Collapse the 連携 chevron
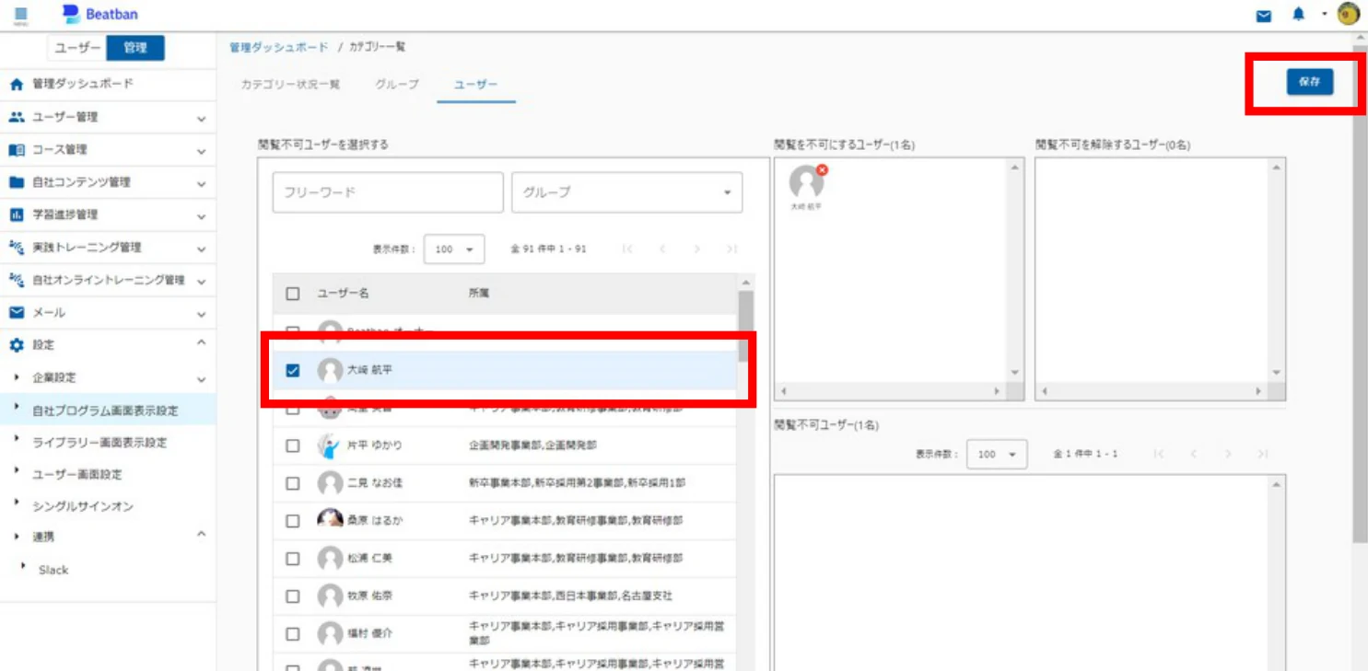1368x671 pixels. click(x=201, y=534)
